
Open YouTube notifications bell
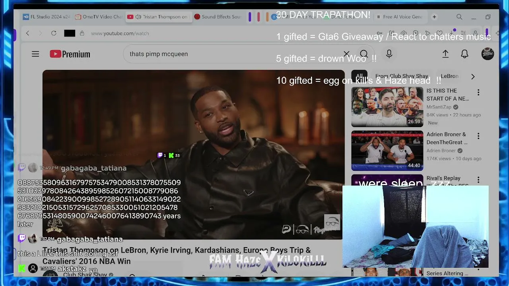tap(464, 54)
